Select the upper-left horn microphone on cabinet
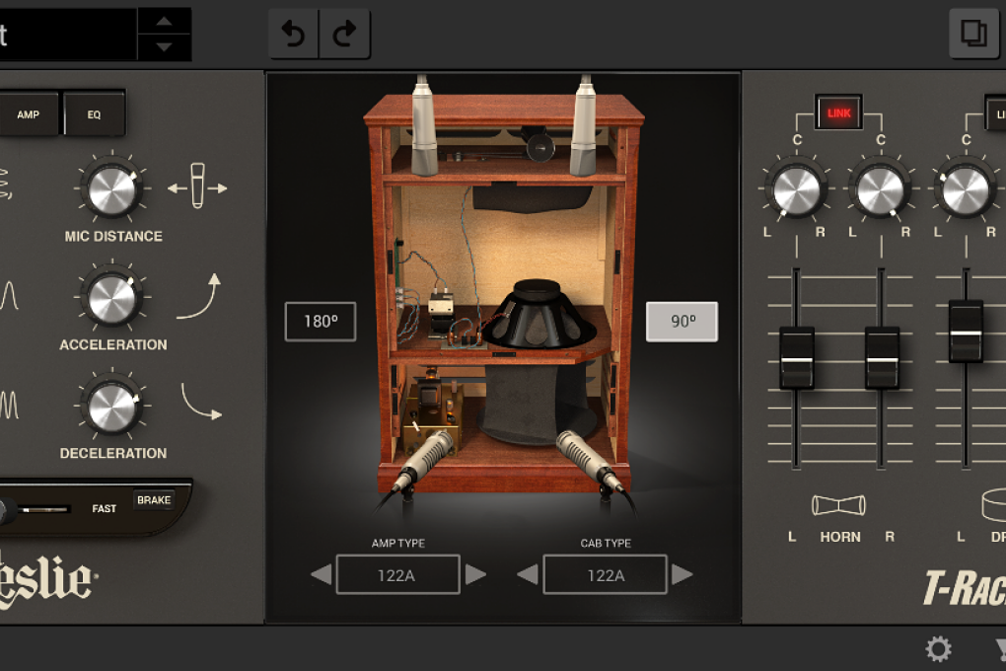The image size is (1006, 671). point(423,126)
